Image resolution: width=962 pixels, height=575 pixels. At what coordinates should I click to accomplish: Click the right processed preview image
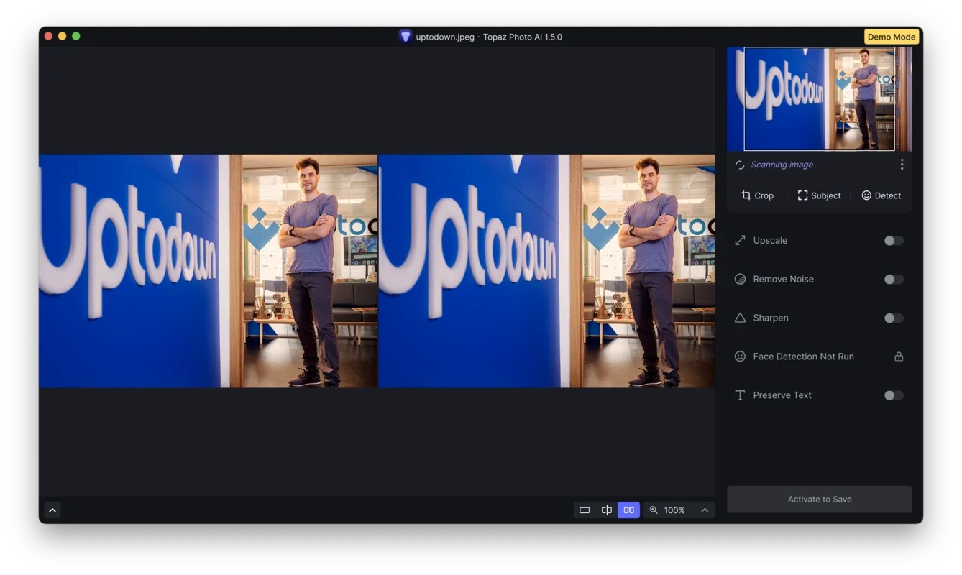point(547,271)
